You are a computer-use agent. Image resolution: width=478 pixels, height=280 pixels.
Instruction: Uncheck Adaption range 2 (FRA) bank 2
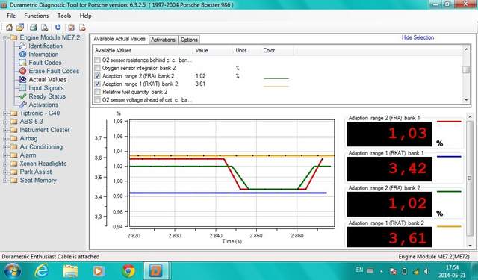pyautogui.click(x=97, y=76)
